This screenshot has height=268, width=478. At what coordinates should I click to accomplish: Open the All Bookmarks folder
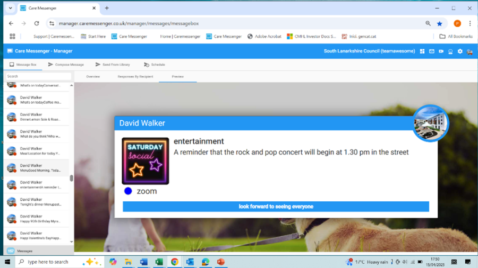456,37
